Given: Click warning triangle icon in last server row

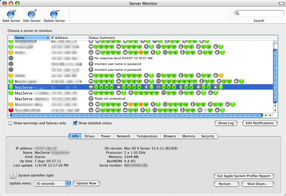Looking at the screenshot, I should pos(91,110).
